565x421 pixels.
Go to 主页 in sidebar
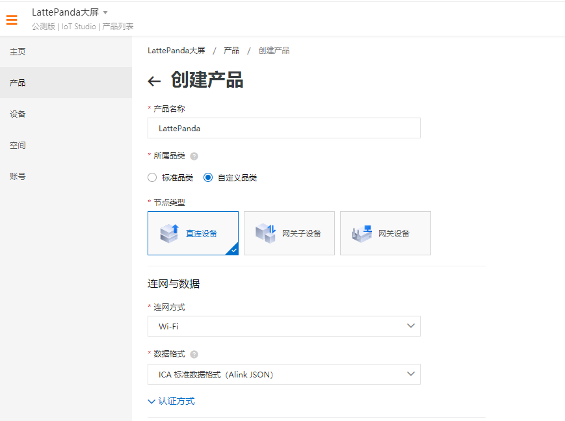[x=66, y=51]
